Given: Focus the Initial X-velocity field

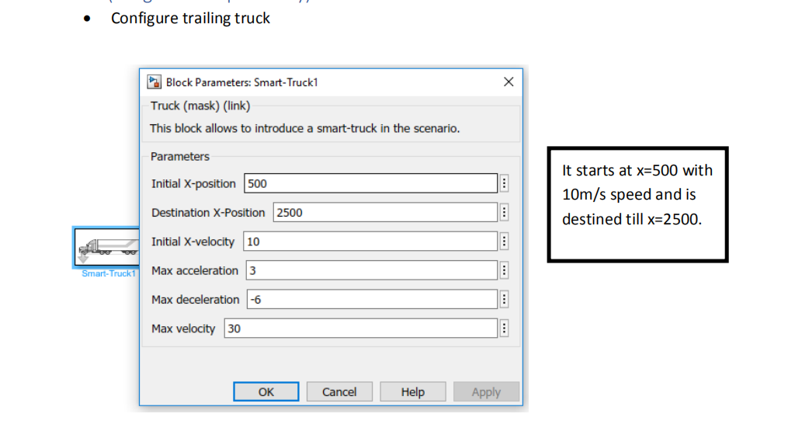Looking at the screenshot, I should (370, 242).
